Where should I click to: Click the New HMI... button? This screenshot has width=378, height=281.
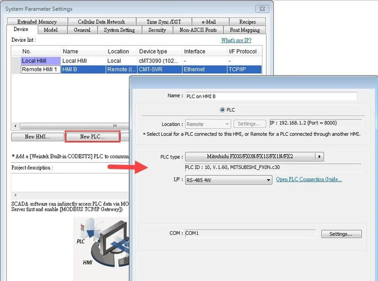37,136
